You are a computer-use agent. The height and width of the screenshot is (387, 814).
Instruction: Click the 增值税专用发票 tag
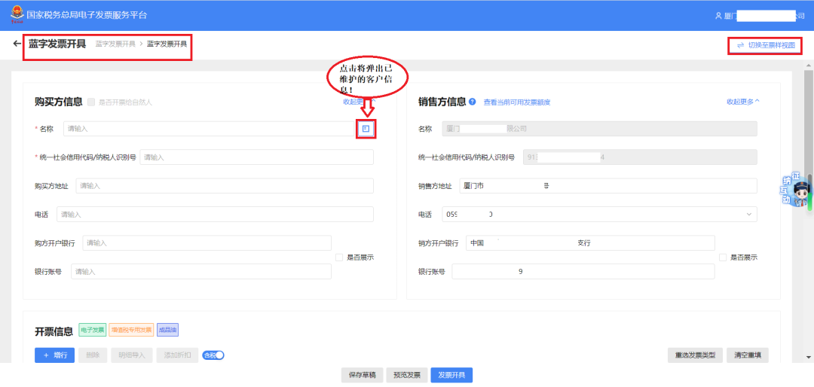coord(131,330)
